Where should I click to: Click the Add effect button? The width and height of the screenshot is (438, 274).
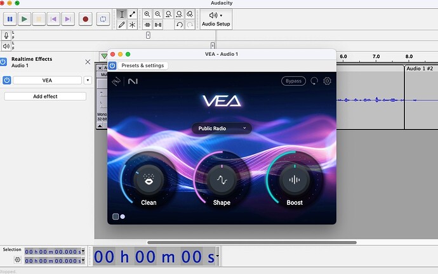tap(45, 96)
